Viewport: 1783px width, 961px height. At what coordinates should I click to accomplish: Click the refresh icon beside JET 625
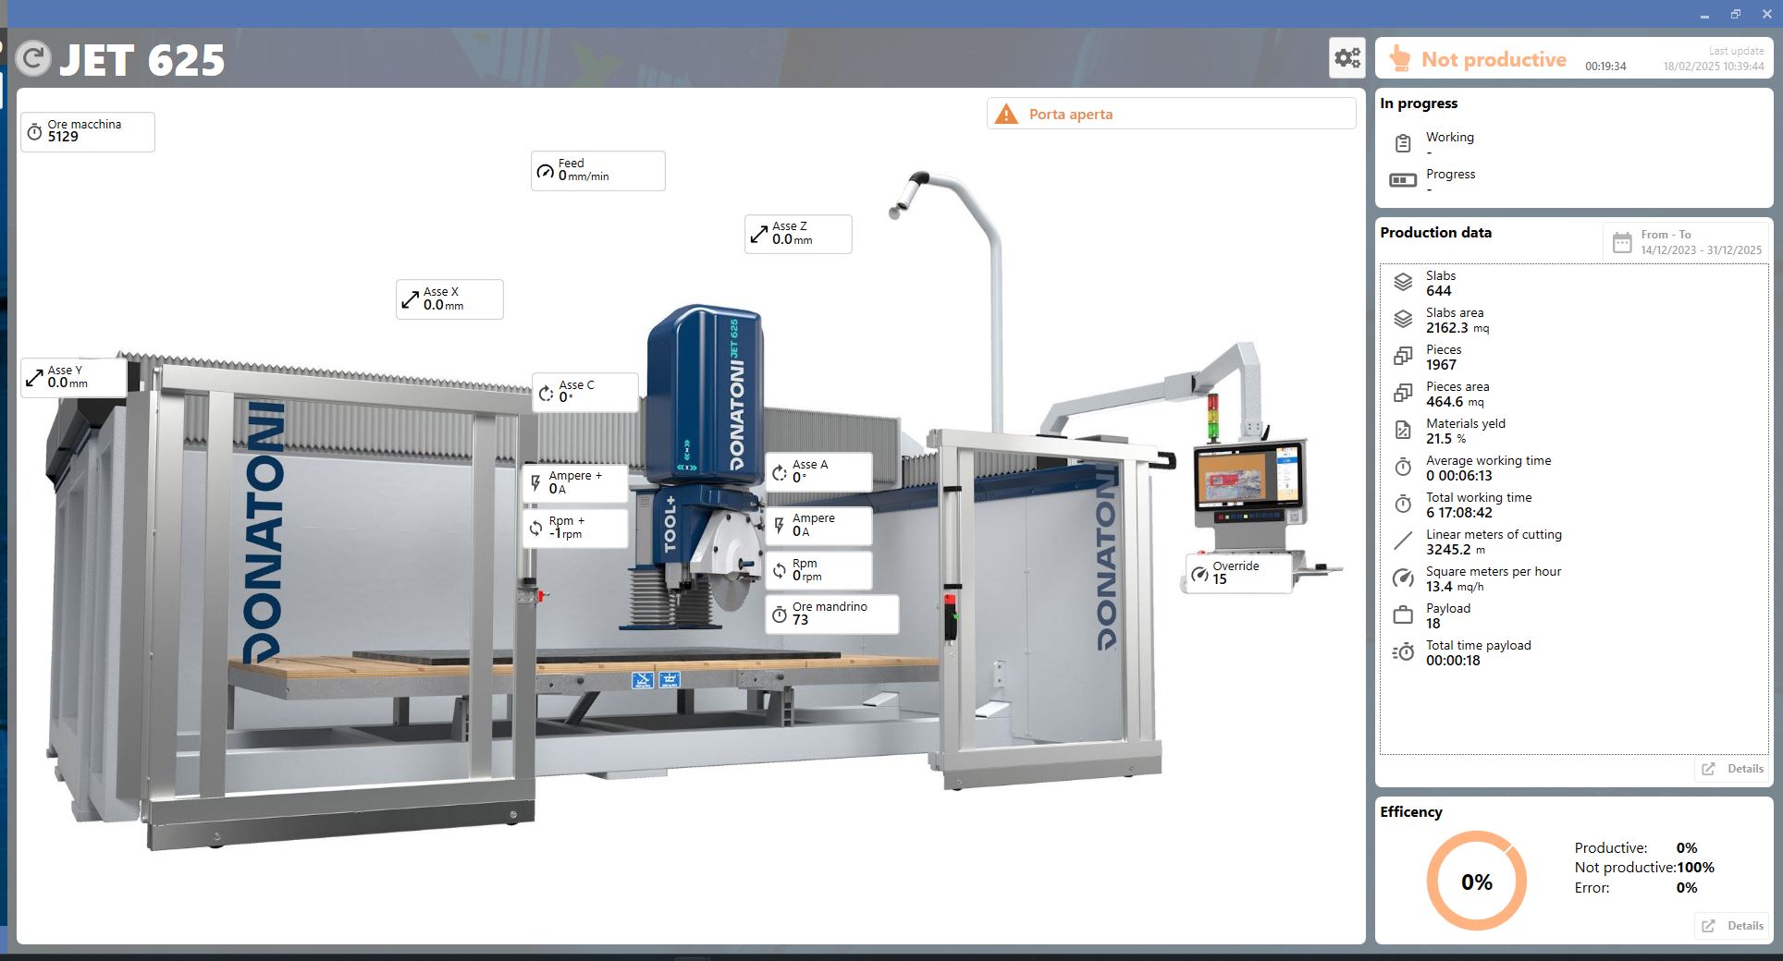(x=33, y=59)
